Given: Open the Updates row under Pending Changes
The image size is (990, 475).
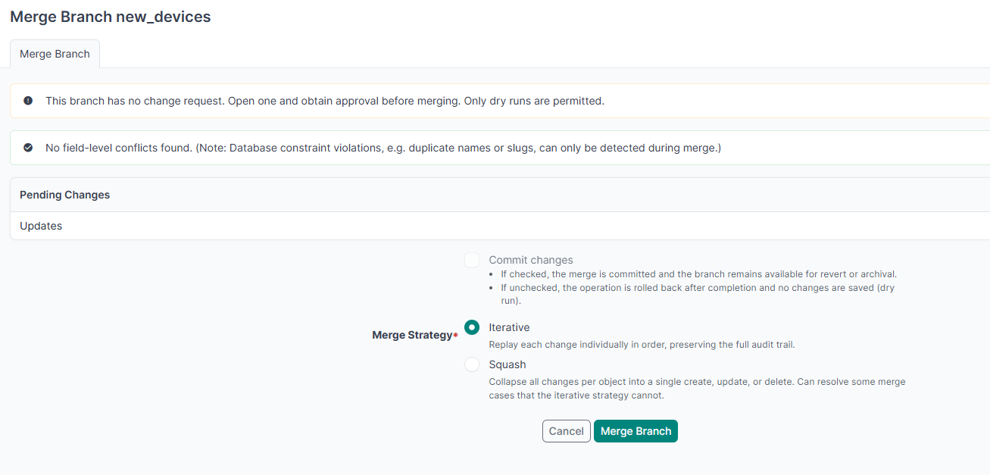Looking at the screenshot, I should tap(500, 226).
